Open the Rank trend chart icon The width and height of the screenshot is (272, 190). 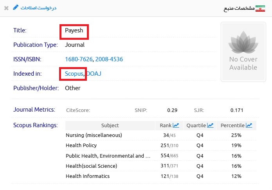tap(176, 125)
